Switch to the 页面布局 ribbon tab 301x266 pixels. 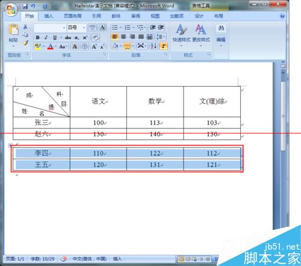72,16
